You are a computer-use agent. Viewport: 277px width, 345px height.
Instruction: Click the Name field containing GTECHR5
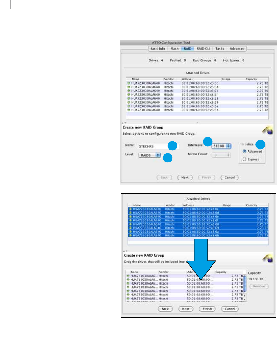[x=159, y=146]
